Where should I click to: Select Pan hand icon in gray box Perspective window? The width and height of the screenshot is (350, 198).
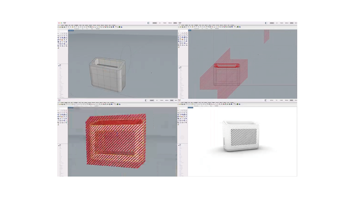click(x=76, y=27)
